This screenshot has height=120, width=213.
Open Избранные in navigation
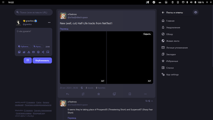[170, 61]
